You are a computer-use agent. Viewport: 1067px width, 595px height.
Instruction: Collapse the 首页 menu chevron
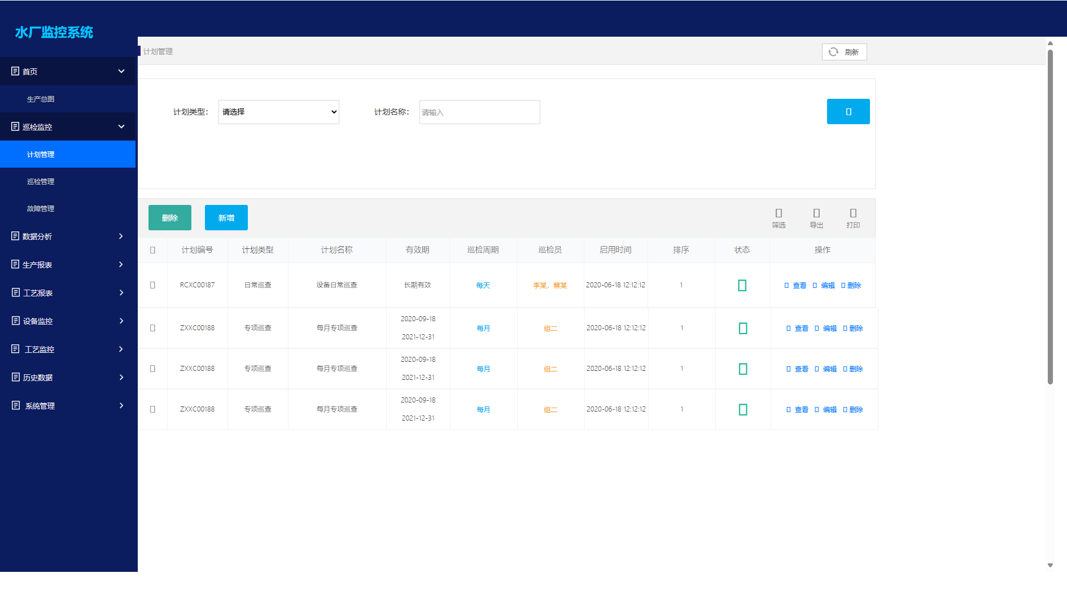tap(121, 71)
